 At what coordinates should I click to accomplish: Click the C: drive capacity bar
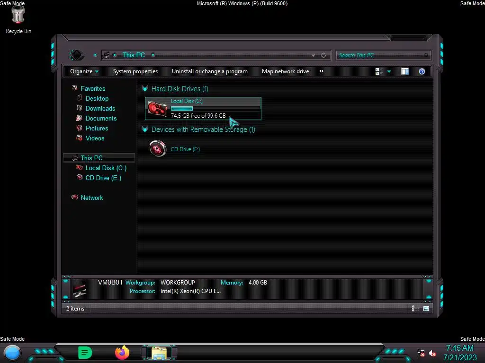216,108
